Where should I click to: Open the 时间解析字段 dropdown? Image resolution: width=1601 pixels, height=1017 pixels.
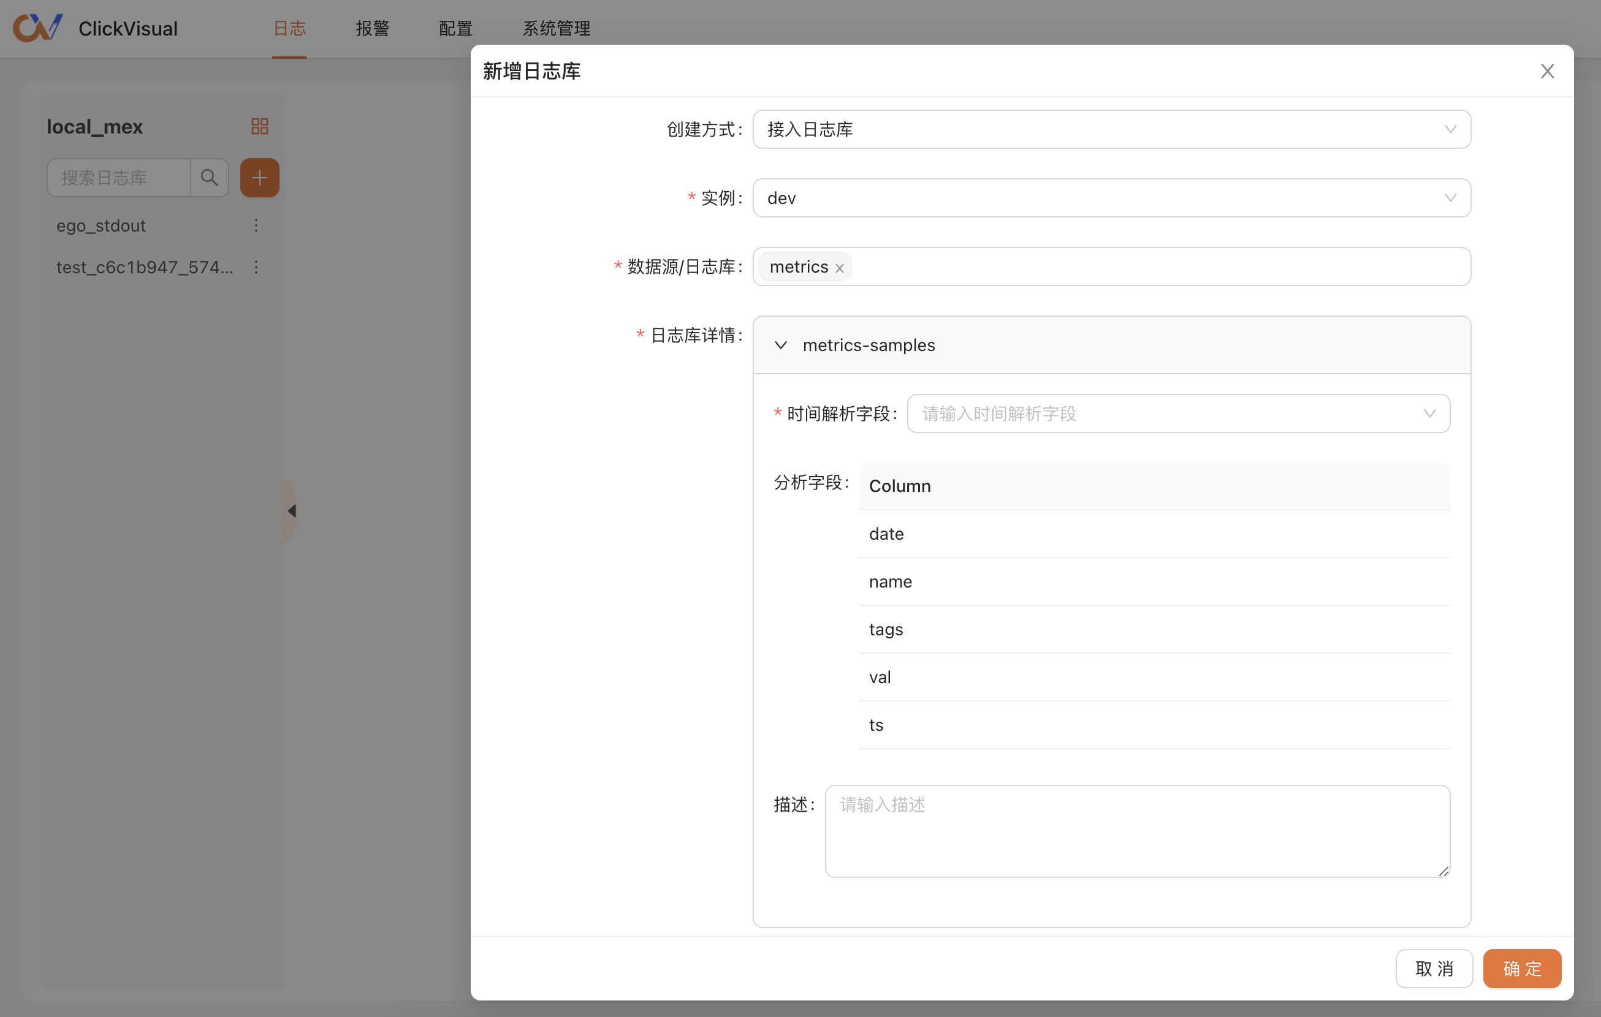click(1178, 414)
